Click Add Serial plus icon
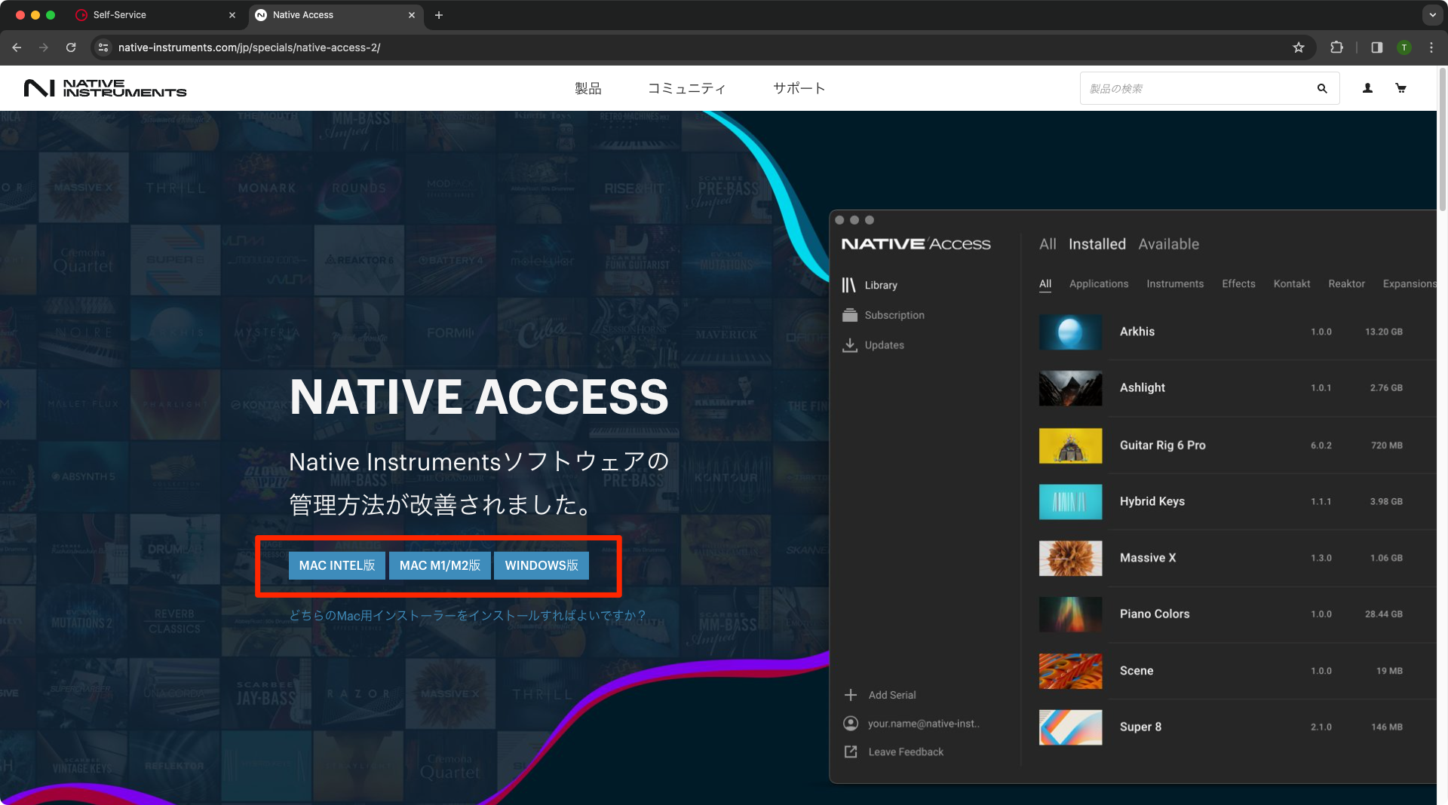 tap(851, 695)
